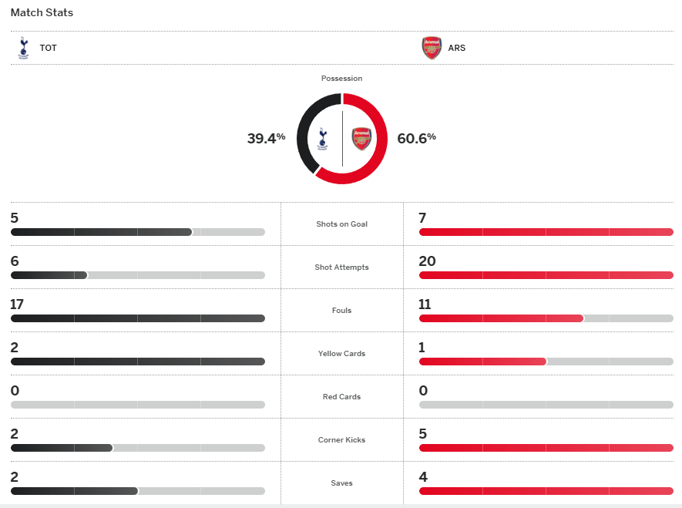This screenshot has width=682, height=508.
Task: Click the Match Stats heading
Action: [42, 13]
